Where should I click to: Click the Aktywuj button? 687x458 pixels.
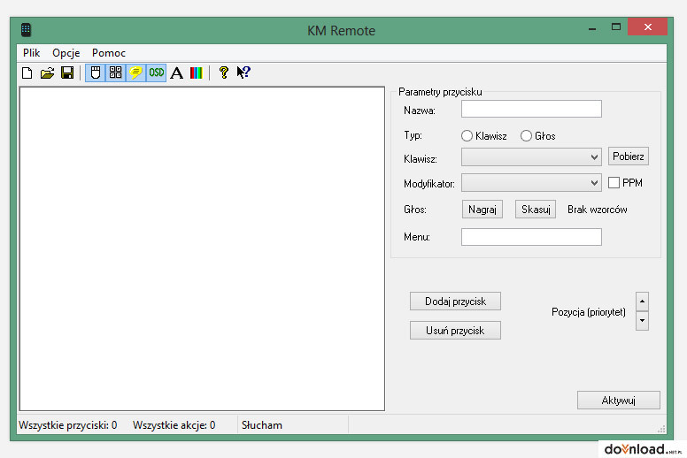pos(619,401)
